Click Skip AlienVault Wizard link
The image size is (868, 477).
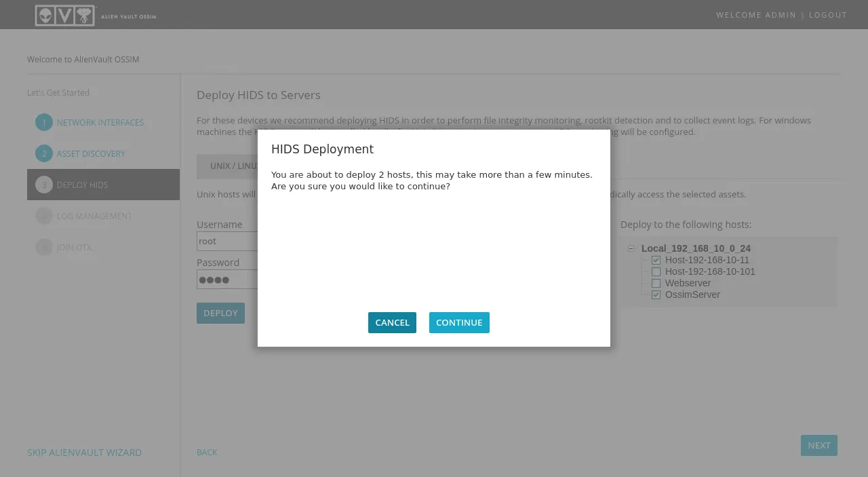click(x=84, y=453)
